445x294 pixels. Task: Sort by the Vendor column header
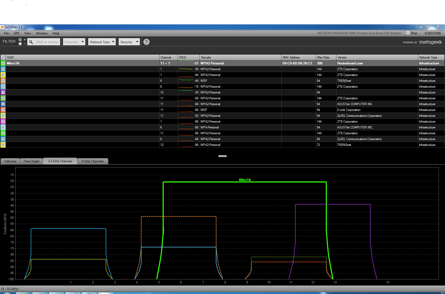tap(377, 57)
